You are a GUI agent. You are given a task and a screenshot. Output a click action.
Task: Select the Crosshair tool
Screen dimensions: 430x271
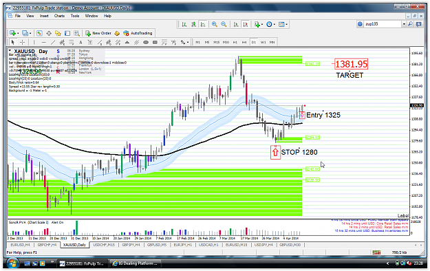point(22,42)
